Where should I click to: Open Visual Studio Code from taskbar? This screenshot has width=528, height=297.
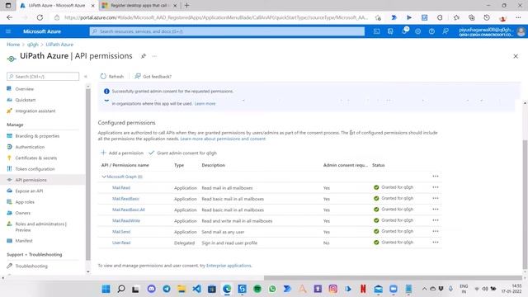tap(197, 289)
